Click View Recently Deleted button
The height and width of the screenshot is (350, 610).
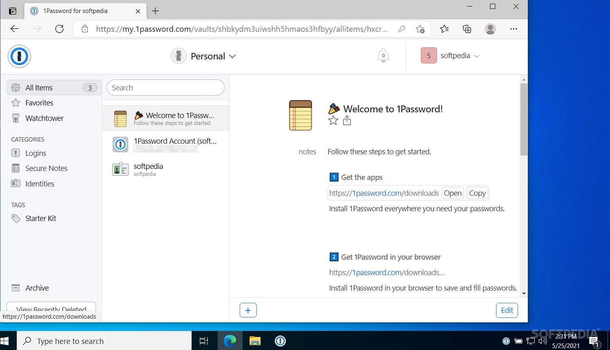51,308
